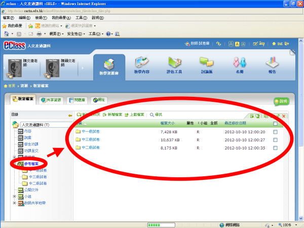Viewport: 304px width, 228px height.
Task: Select 學生功課 student homework in tree
Action: point(31,144)
